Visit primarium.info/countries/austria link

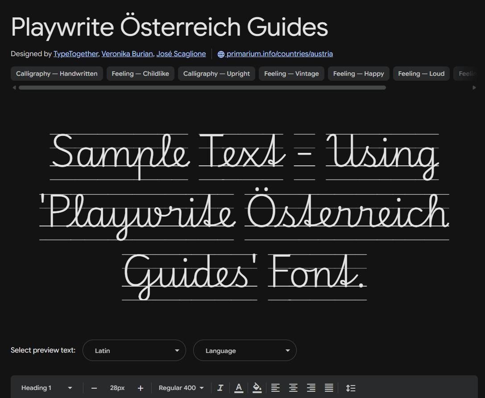tap(280, 54)
